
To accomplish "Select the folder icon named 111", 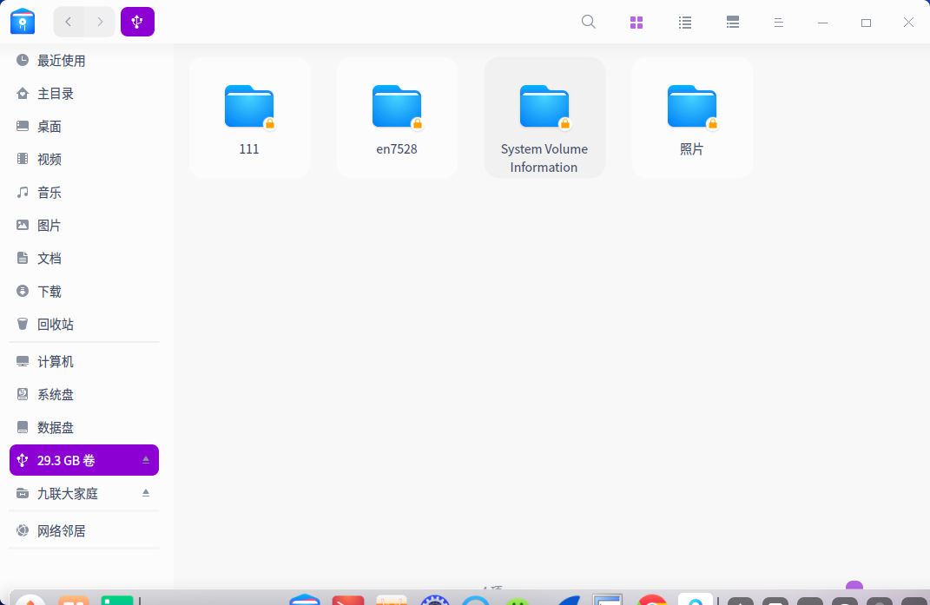I will click(249, 107).
